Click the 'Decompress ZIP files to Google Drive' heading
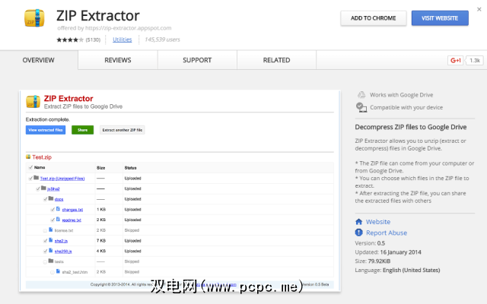Screen dimensions: 487x304 (x=411, y=127)
